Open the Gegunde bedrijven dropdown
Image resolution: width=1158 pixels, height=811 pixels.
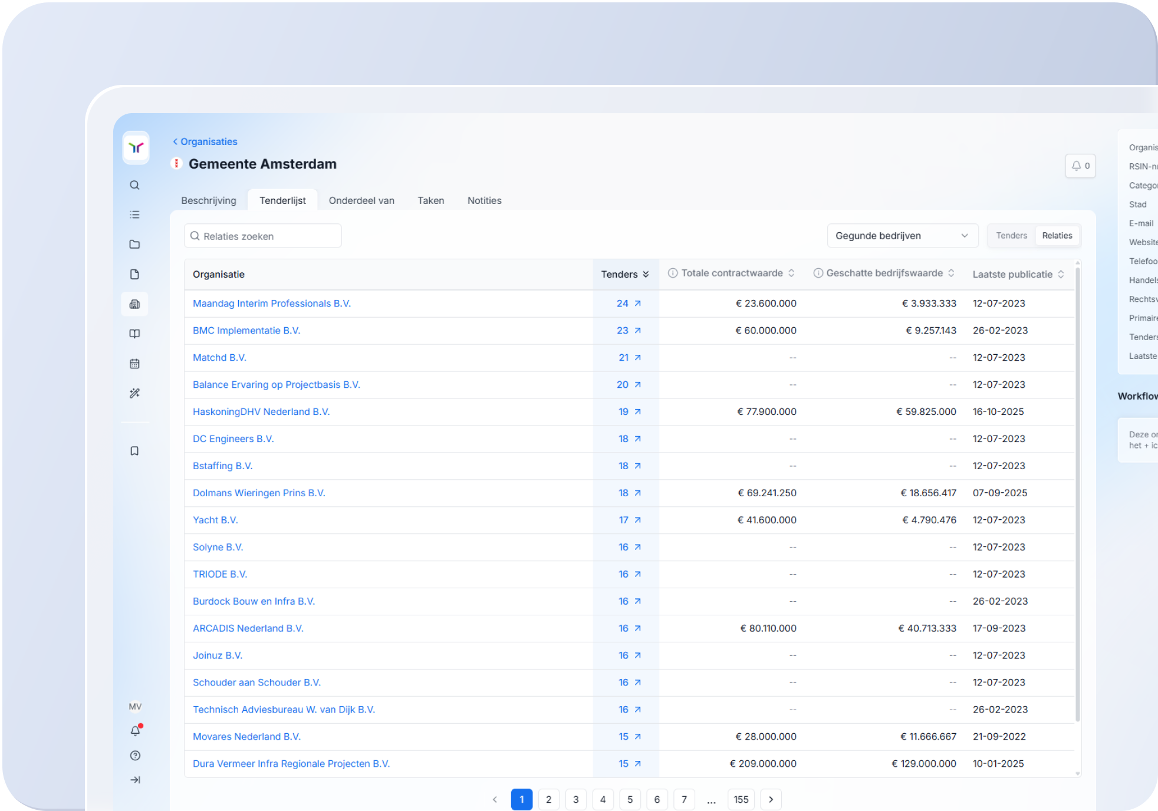(x=902, y=236)
